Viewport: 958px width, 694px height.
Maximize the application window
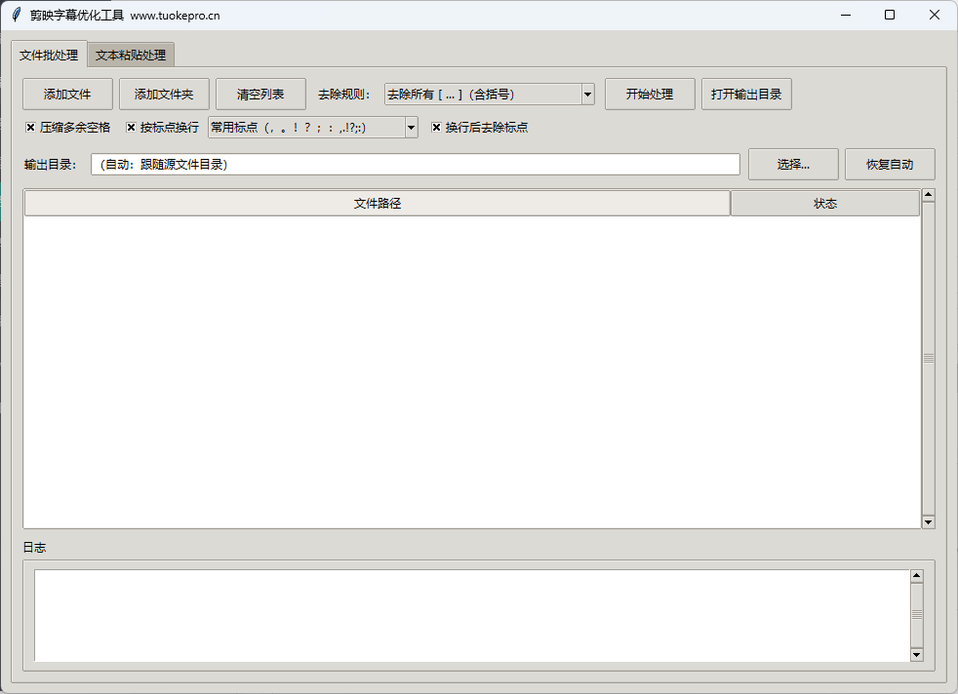tap(889, 15)
